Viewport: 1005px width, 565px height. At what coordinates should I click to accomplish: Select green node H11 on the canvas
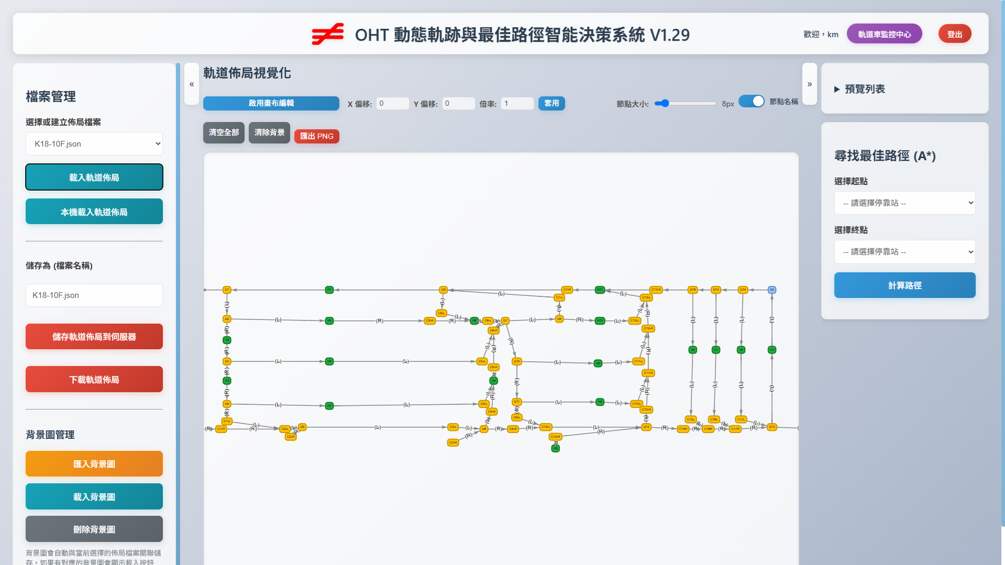tap(600, 290)
